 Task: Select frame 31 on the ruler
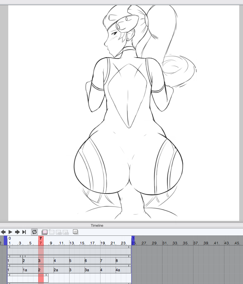(165, 243)
